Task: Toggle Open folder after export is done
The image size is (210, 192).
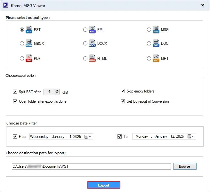Action: click(x=15, y=101)
